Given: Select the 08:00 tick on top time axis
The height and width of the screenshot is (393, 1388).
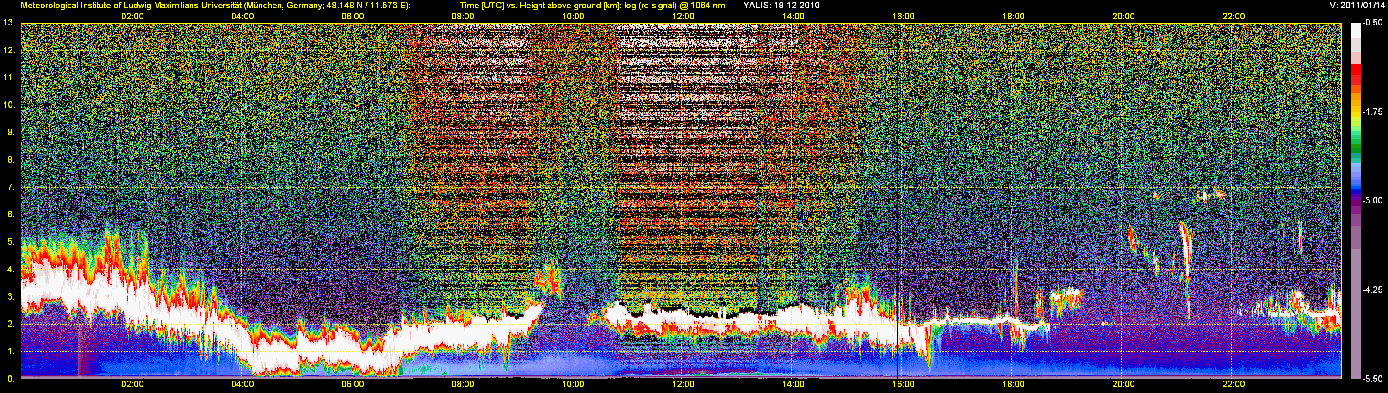Looking at the screenshot, I should point(463,17).
